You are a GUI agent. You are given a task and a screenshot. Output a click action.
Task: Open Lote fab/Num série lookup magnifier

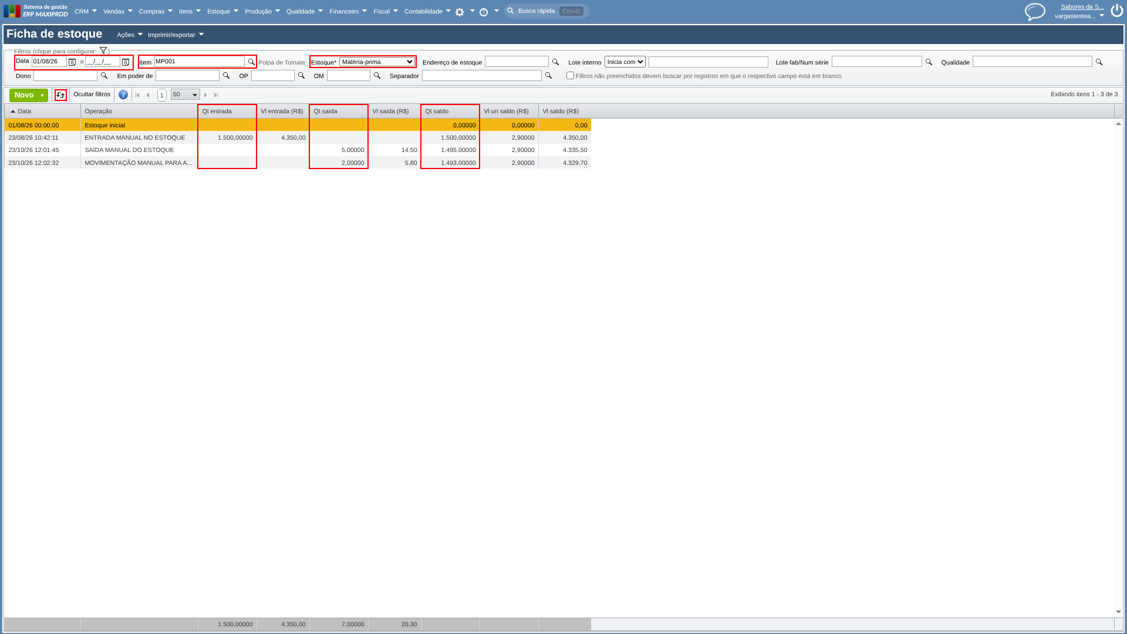(929, 62)
